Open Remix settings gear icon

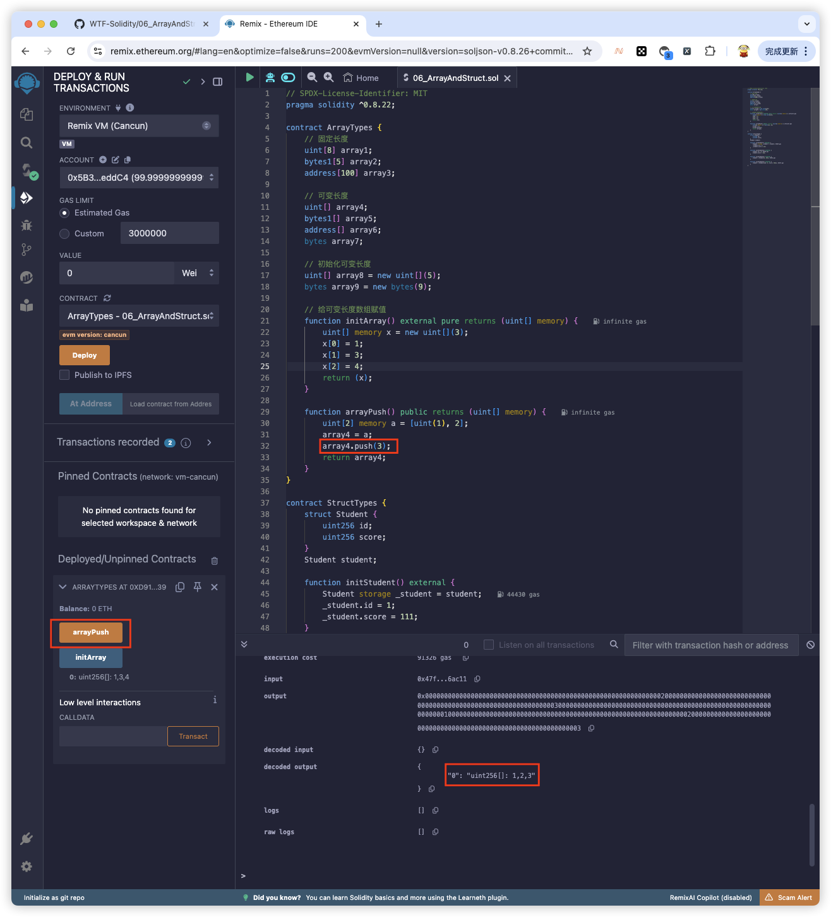27,866
